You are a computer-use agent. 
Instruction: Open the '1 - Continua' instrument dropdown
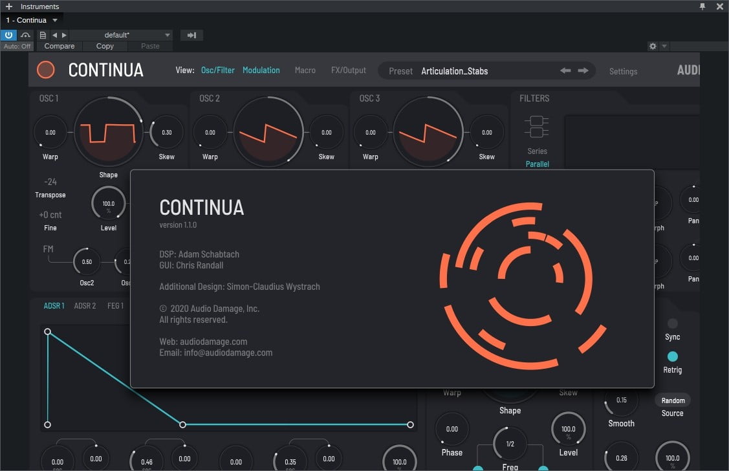(32, 21)
